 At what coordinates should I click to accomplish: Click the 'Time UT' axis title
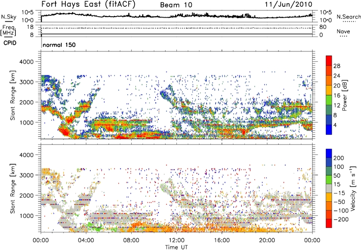(176, 247)
